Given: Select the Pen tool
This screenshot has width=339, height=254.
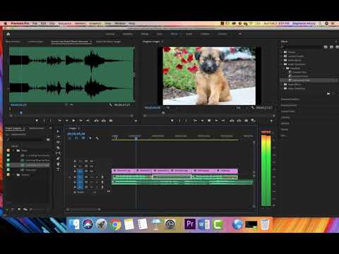Looking at the screenshot, I should (58, 159).
